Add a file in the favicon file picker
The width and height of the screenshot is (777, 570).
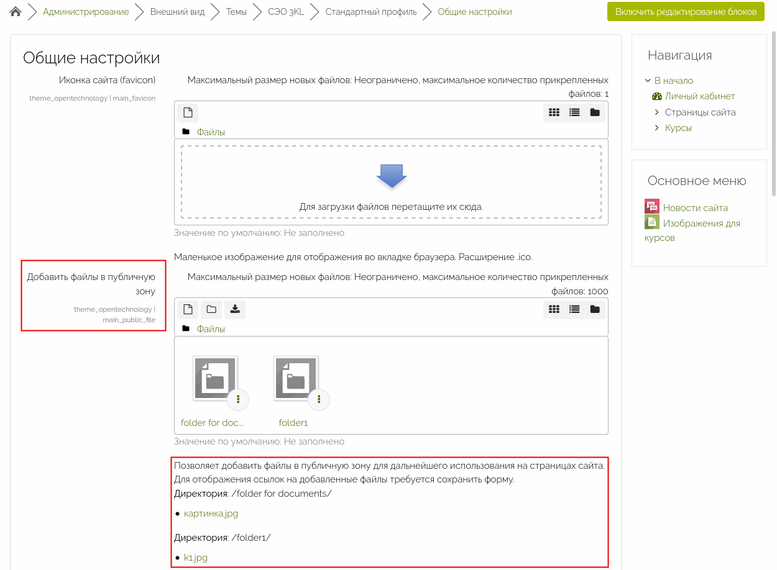click(188, 112)
